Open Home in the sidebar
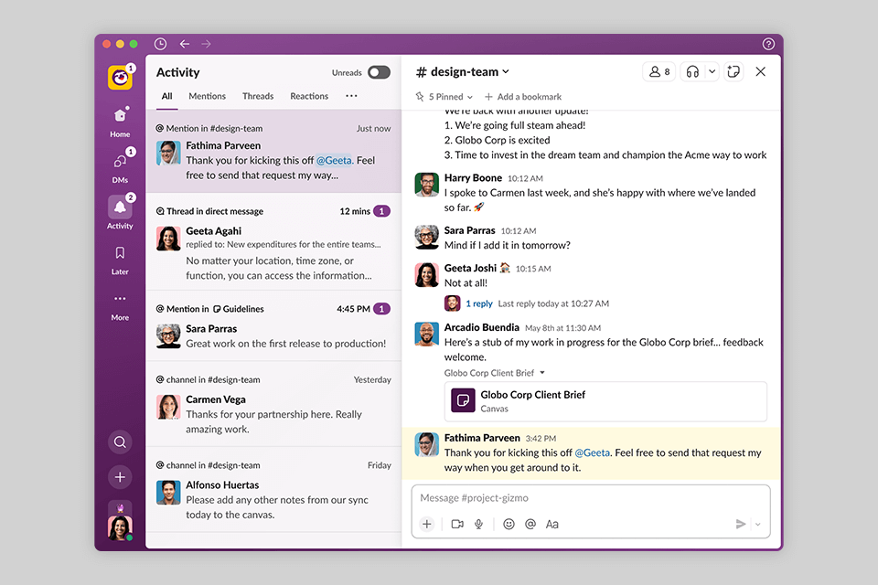The width and height of the screenshot is (878, 585). tap(120, 122)
